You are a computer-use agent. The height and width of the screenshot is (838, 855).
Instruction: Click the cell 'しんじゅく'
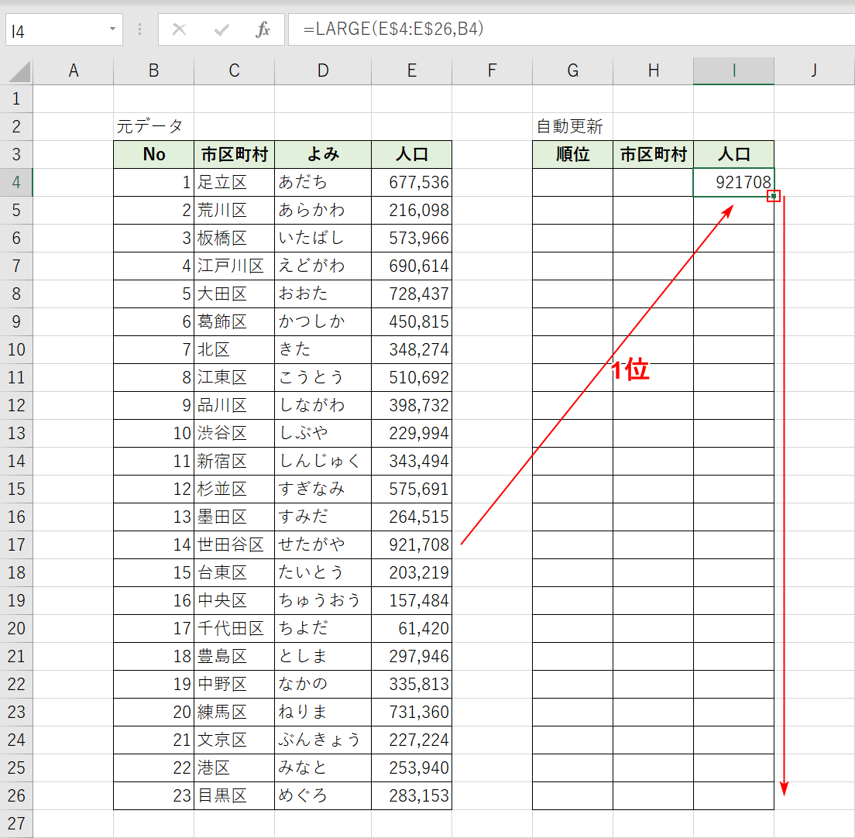[x=323, y=462]
